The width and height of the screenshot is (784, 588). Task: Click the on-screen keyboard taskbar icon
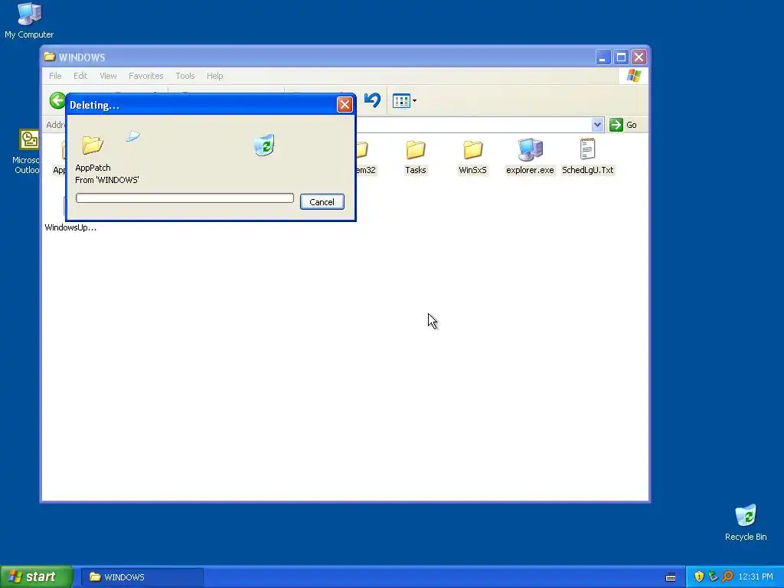[671, 577]
